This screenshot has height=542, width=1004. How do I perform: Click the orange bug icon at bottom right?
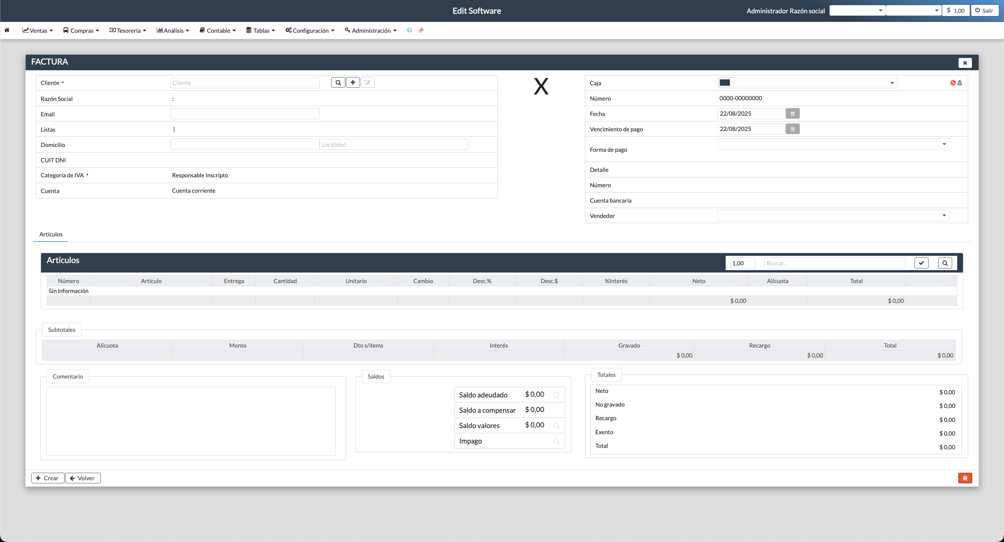pyautogui.click(x=965, y=478)
